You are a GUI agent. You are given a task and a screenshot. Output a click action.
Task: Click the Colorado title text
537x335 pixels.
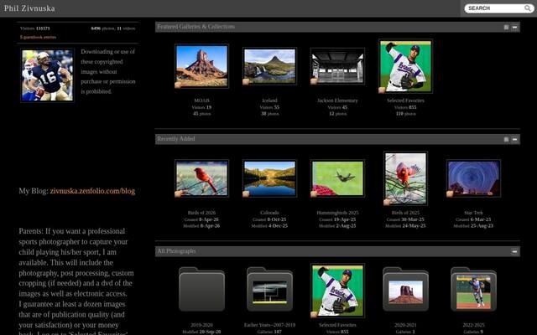[x=269, y=213]
